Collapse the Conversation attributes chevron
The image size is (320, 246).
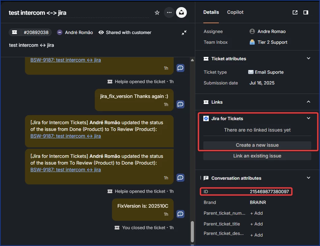click(309, 178)
